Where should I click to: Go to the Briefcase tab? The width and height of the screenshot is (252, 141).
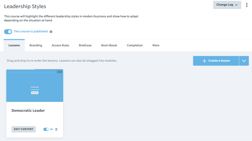[x=85, y=45]
